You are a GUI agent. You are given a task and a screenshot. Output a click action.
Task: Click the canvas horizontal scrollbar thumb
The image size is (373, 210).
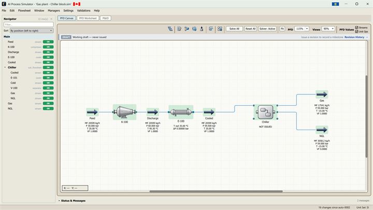216,191
